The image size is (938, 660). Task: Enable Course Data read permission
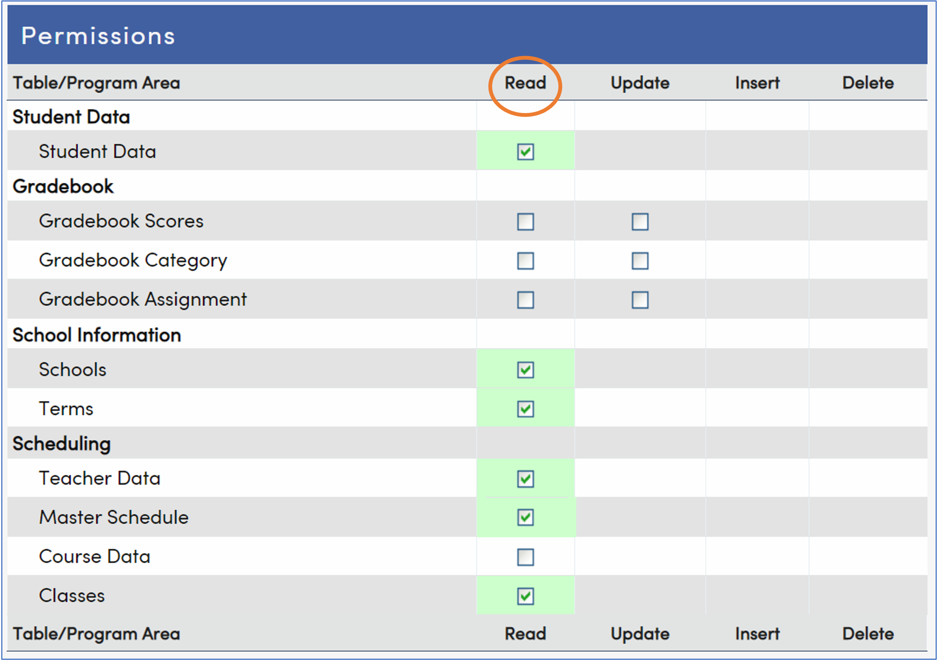click(525, 557)
